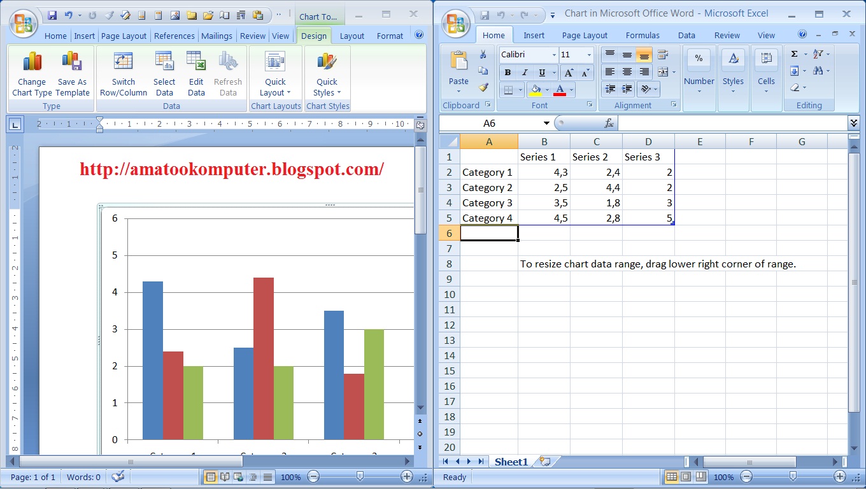Click the Copy icon in Excel Clipboard
This screenshot has width=866, height=489.
(483, 71)
